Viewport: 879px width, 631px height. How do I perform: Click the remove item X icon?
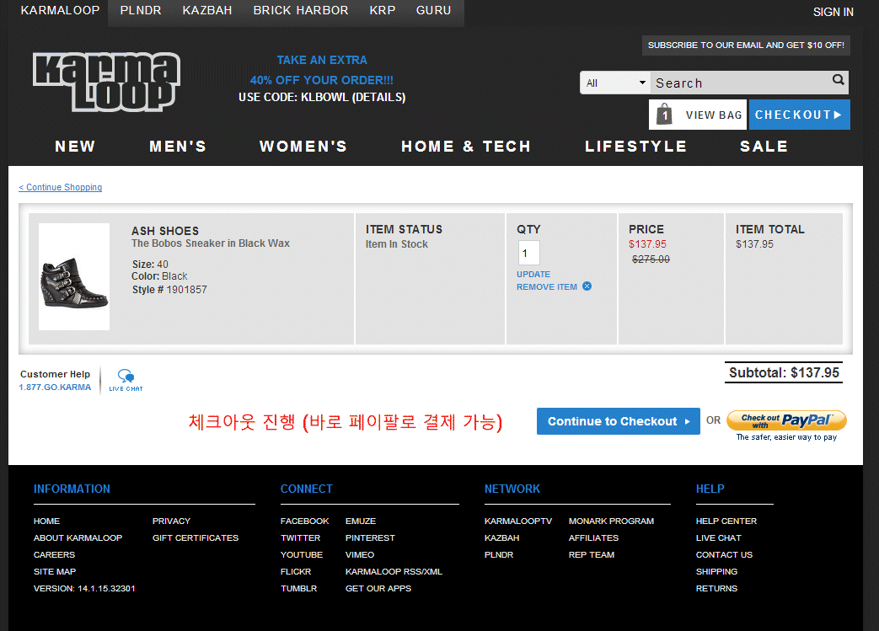click(587, 286)
